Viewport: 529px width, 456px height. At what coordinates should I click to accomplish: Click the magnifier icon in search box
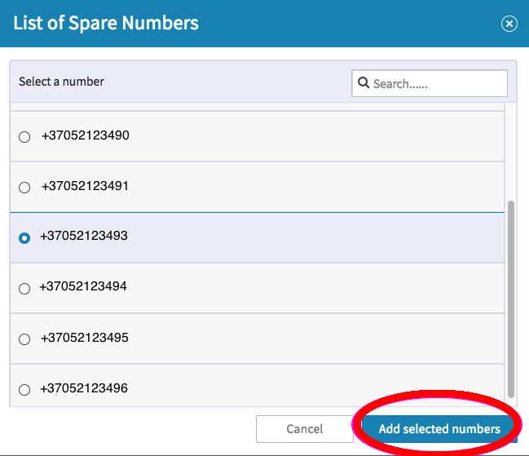[364, 83]
